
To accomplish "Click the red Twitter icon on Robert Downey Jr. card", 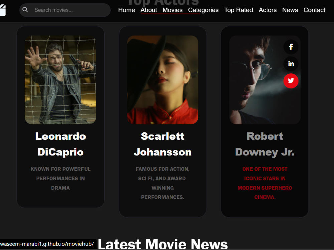I will pos(291,81).
